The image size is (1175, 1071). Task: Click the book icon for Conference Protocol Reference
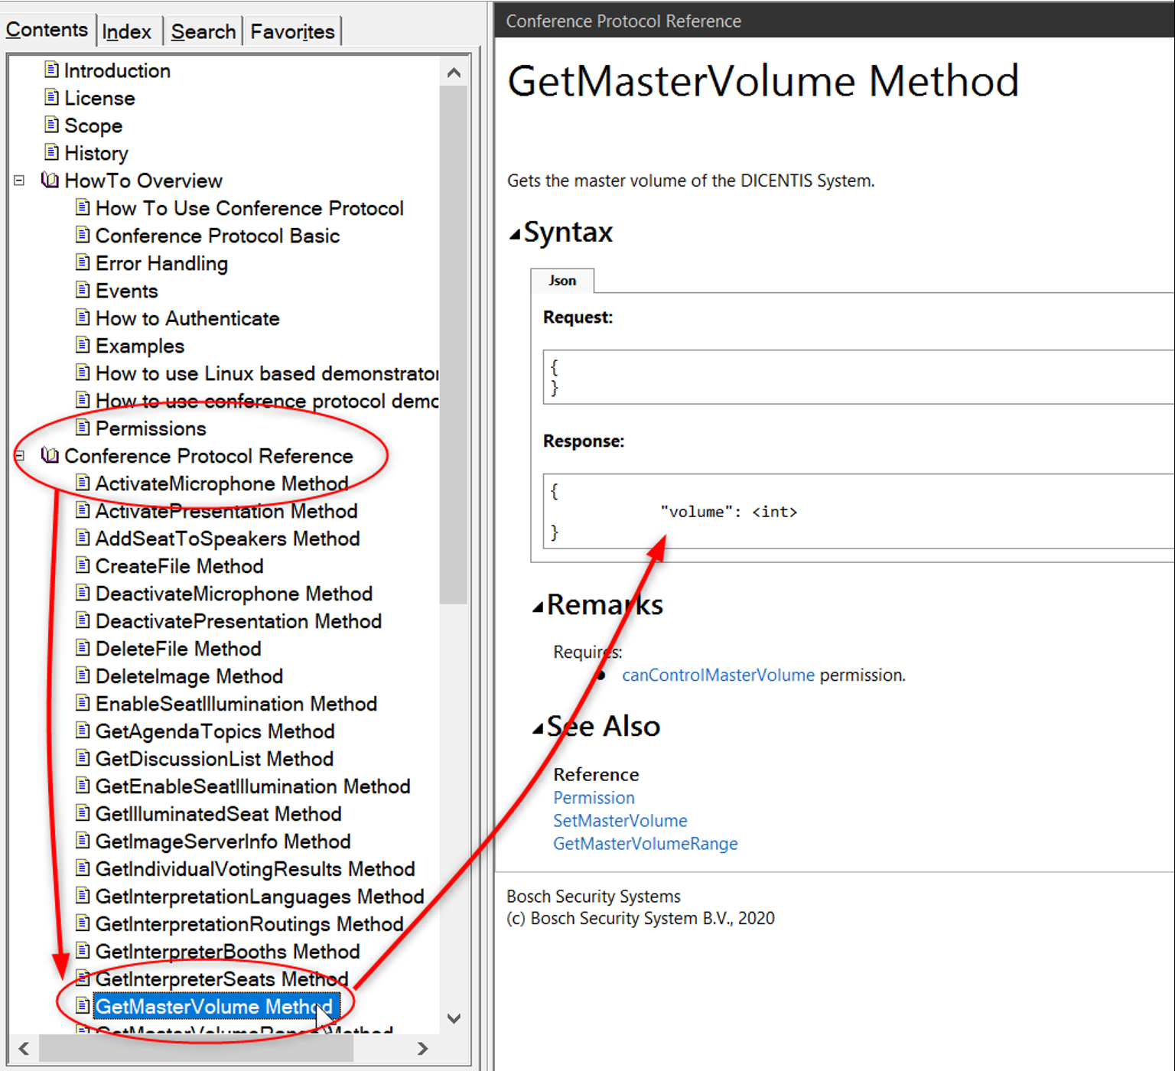click(50, 456)
